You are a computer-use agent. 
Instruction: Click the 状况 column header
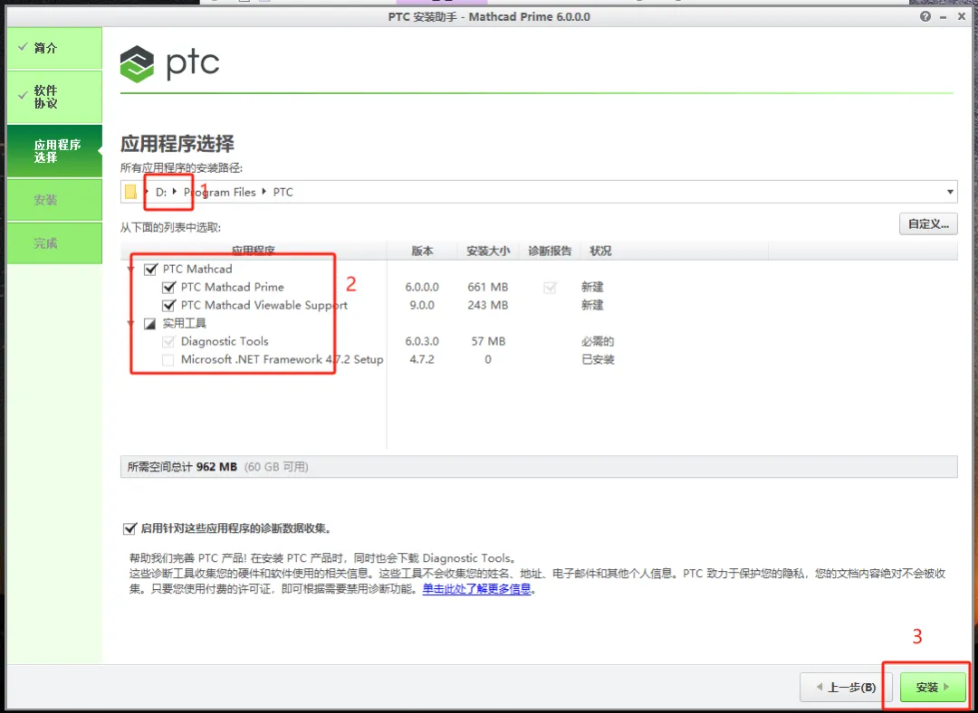pos(600,251)
